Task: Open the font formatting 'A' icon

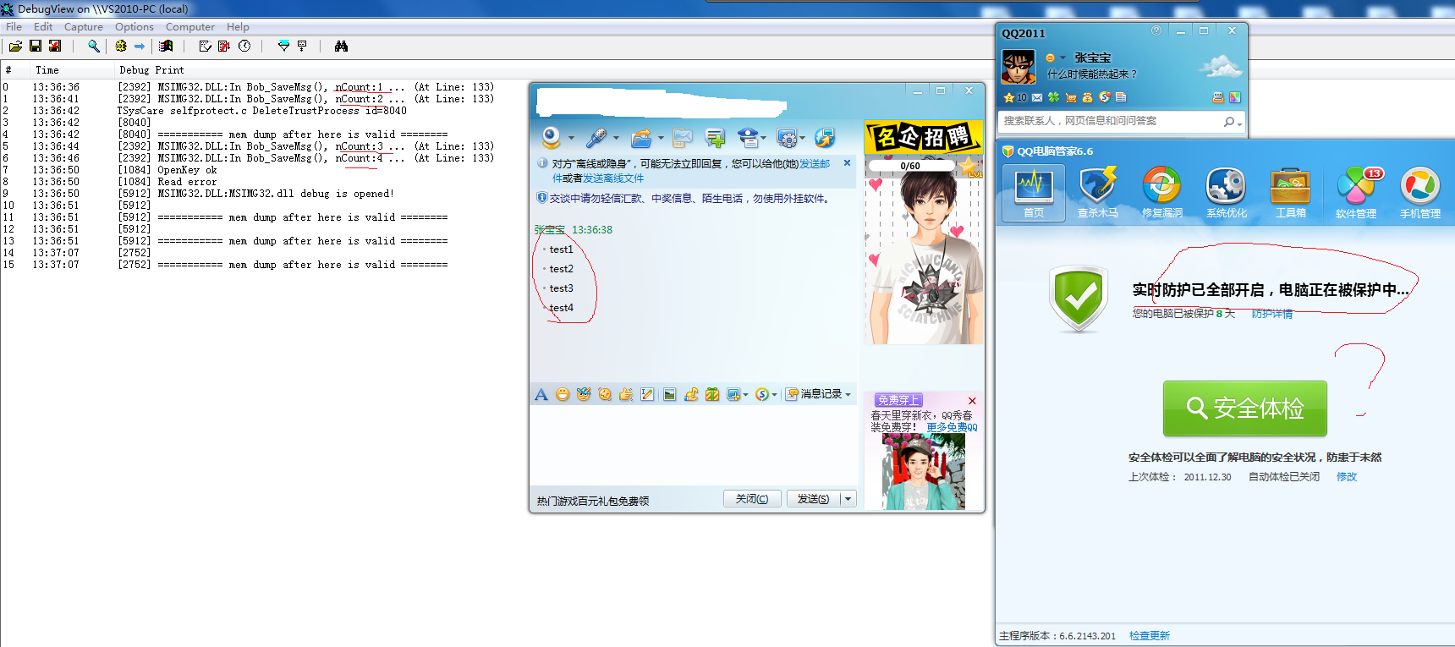Action: pyautogui.click(x=541, y=394)
